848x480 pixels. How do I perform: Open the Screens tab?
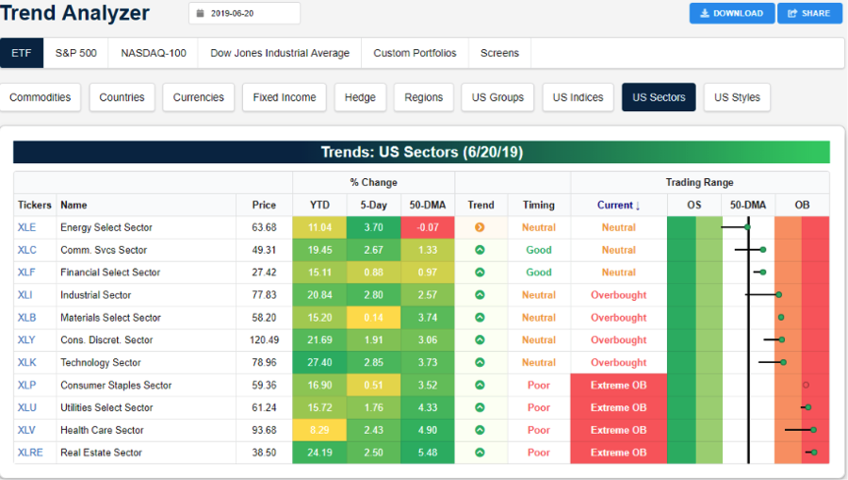point(499,53)
